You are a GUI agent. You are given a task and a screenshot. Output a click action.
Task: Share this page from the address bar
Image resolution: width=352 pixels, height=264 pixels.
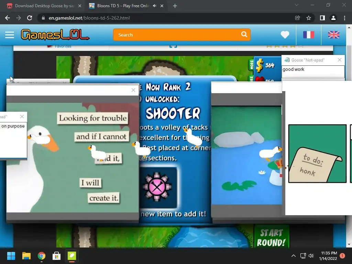coord(297,18)
